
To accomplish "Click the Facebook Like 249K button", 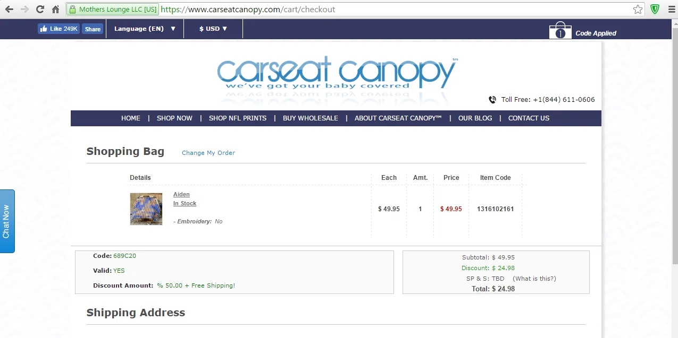I will [58, 29].
